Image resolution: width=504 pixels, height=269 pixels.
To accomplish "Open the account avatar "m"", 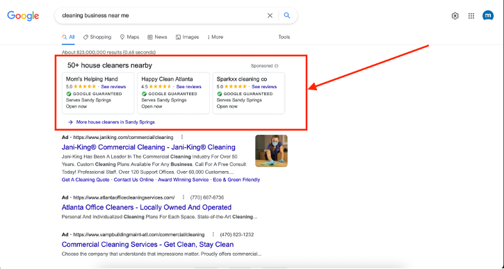I will [x=488, y=16].
